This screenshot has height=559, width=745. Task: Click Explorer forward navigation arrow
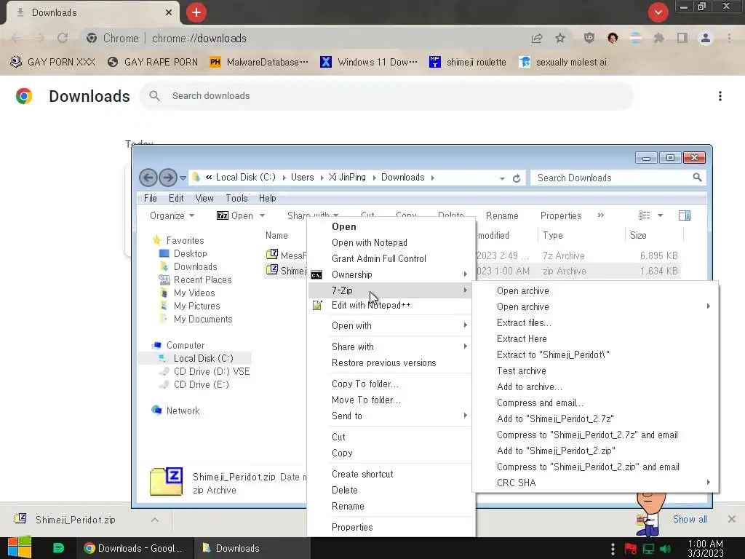pos(168,178)
